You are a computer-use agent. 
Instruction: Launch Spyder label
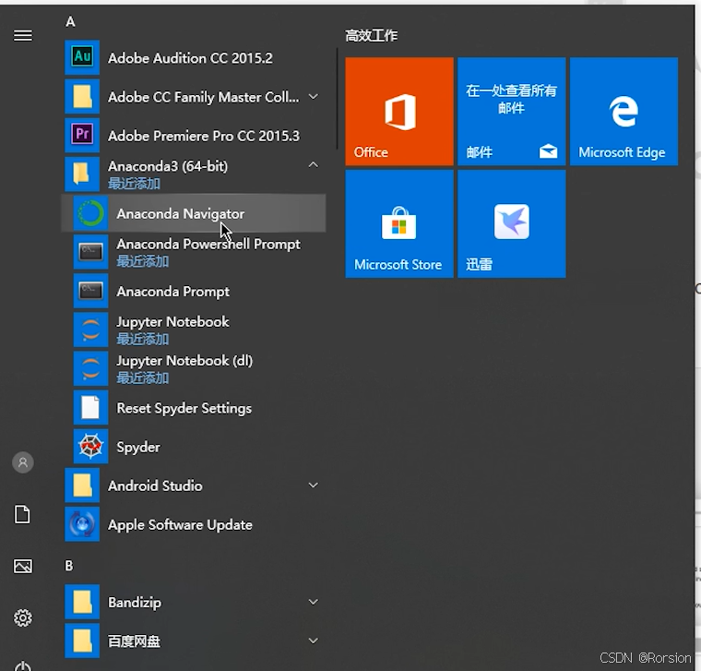138,448
